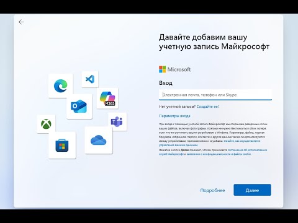Click the 'Подробнее' button
298x223 pixels.
(212, 190)
